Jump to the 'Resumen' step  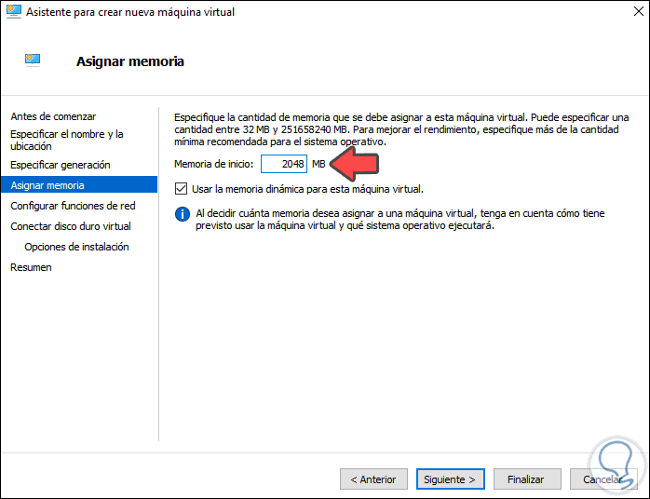pos(31,267)
